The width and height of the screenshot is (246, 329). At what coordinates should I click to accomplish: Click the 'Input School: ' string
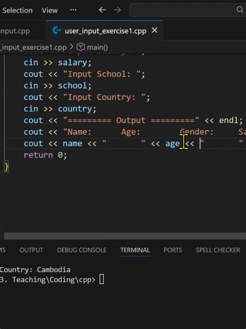pos(102,74)
